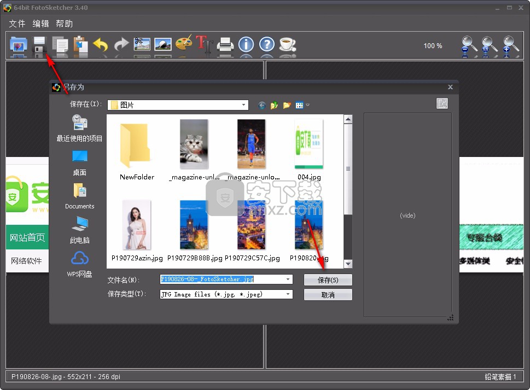The height and width of the screenshot is (390, 530).
Task: Select the NewFolder folder
Action: 137,151
